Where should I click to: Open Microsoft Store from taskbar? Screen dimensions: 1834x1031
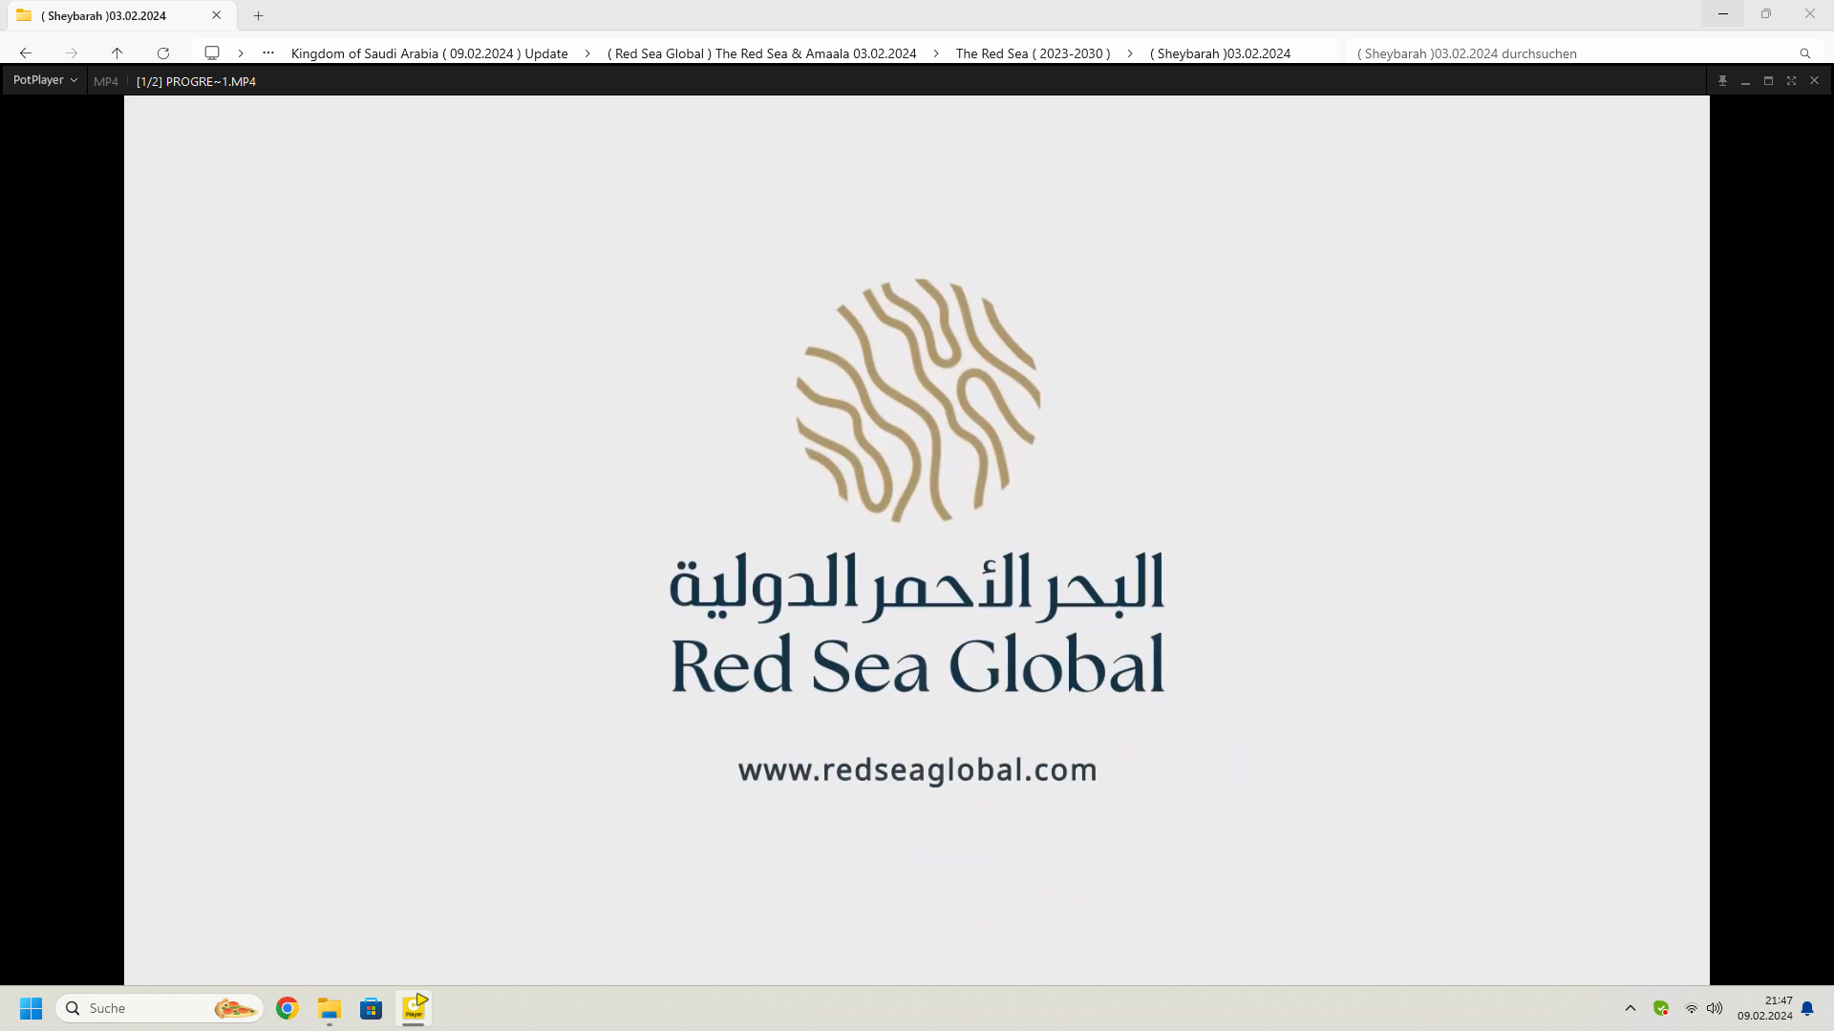(x=372, y=1008)
